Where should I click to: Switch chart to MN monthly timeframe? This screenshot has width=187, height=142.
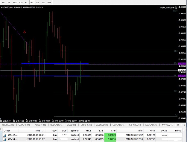pyautogui.click(x=49, y=2)
